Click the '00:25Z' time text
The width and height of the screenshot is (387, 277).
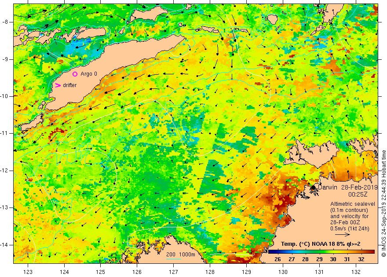tap(358, 194)
